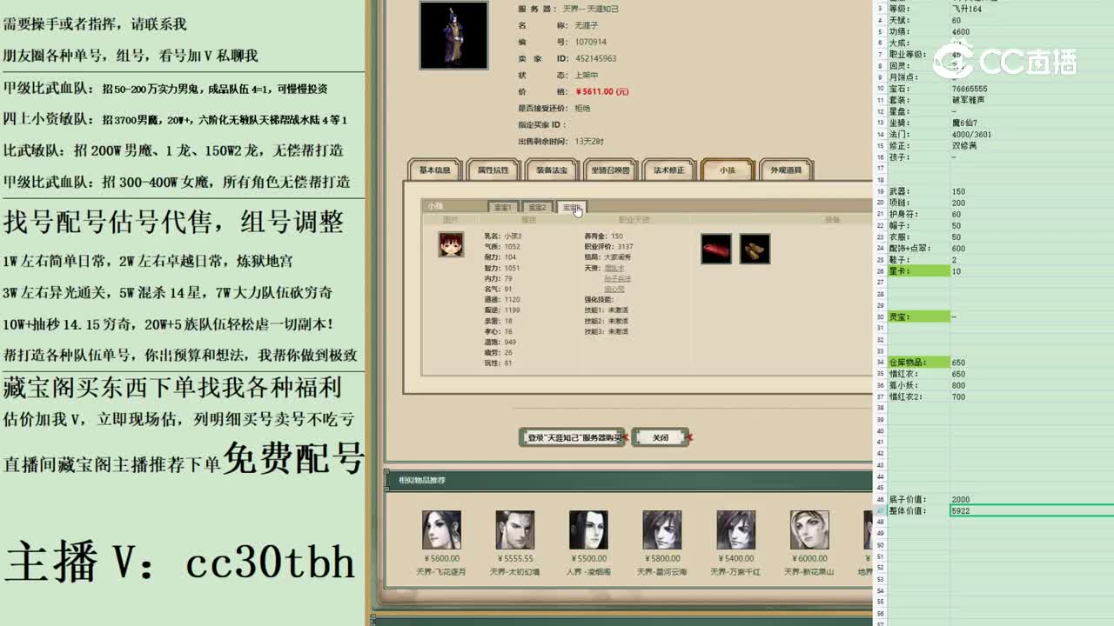Click the login to 天涯知己 server purchase button
Image resolution: width=1114 pixels, height=626 pixels.
tap(572, 437)
